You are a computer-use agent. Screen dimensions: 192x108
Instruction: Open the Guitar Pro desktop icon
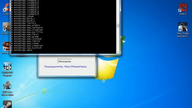(x=6, y=28)
